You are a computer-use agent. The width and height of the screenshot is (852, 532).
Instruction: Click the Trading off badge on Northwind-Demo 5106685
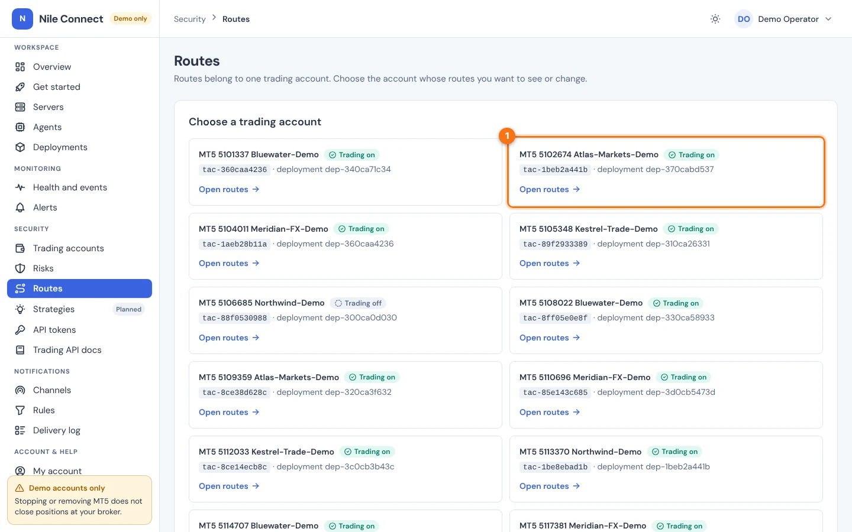click(358, 303)
